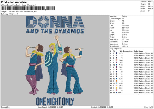
Task: Click the Trims value '79'
Action: (x=123, y=23)
